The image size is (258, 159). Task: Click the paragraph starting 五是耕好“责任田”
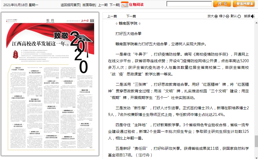(178, 152)
